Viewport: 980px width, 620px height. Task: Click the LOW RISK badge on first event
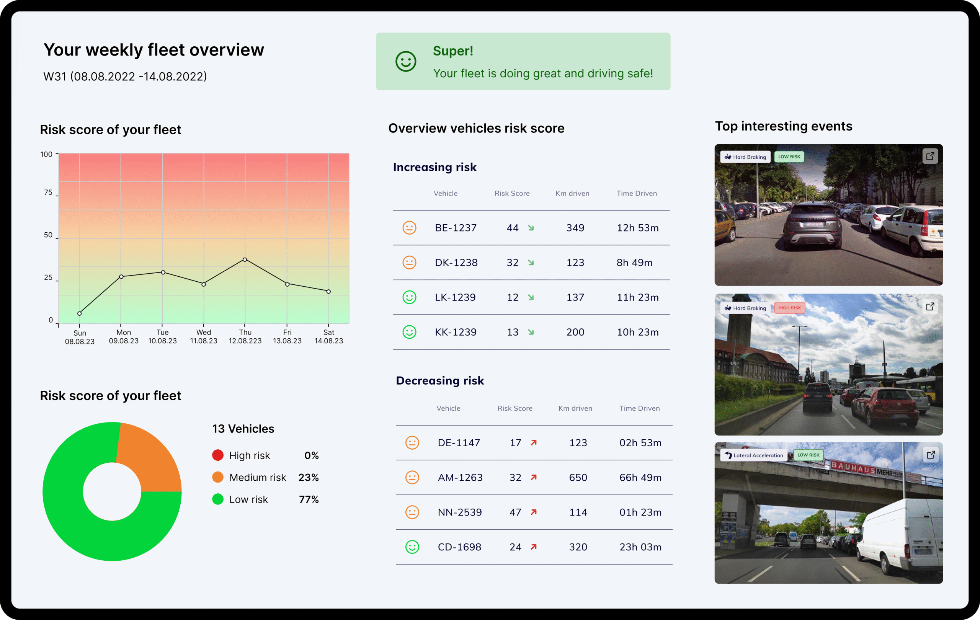click(x=789, y=157)
